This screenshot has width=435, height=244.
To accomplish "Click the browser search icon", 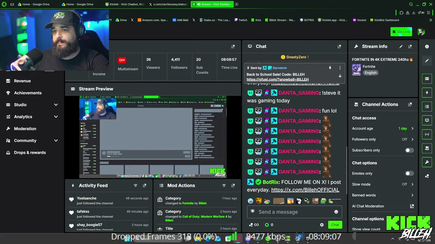I will coord(411,4).
